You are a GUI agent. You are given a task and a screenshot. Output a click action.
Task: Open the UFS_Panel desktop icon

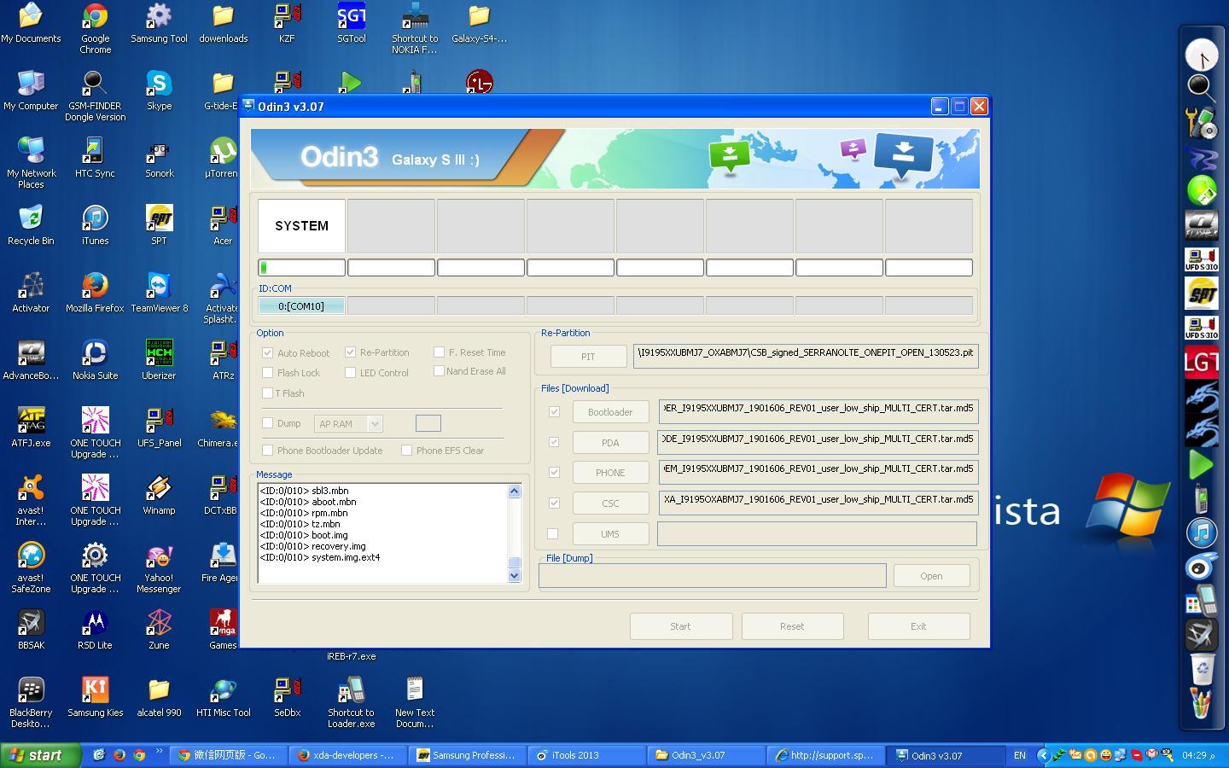tap(159, 428)
